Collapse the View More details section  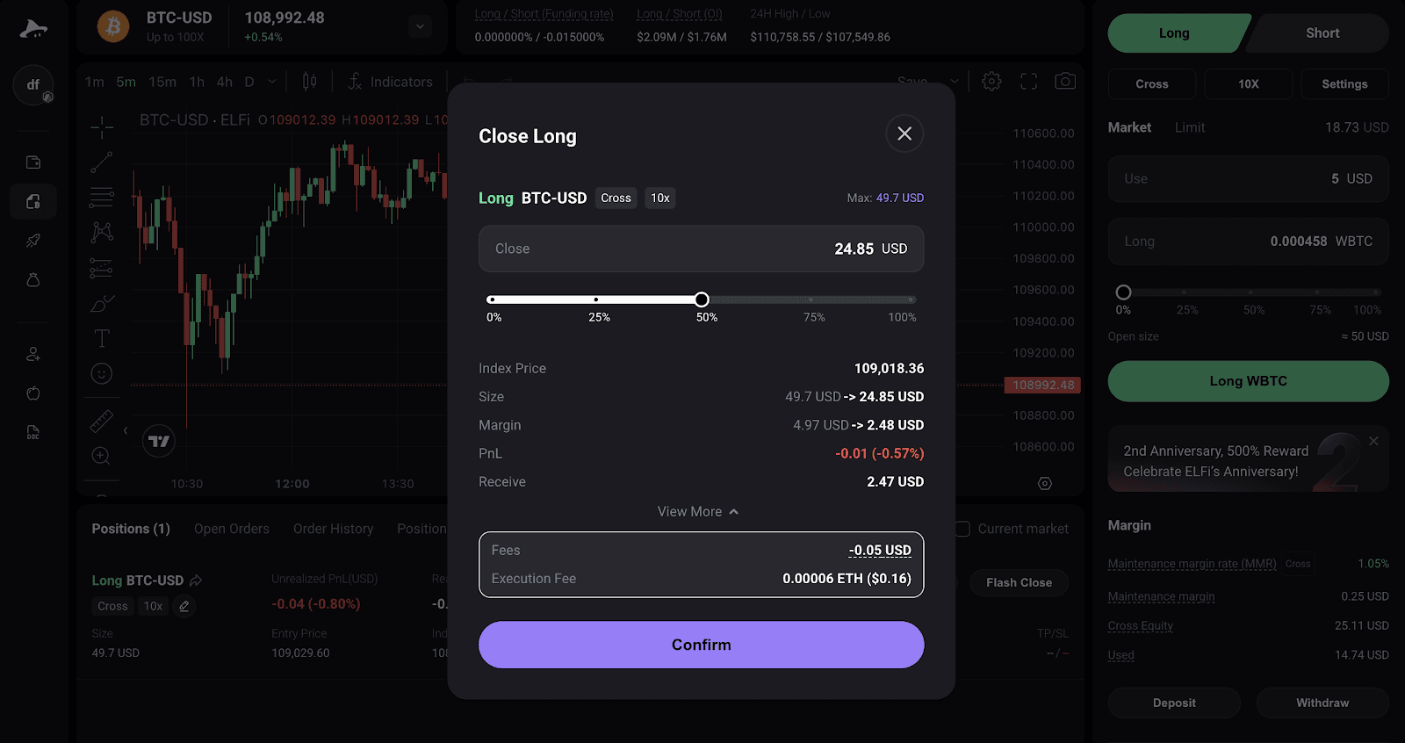[x=698, y=511]
